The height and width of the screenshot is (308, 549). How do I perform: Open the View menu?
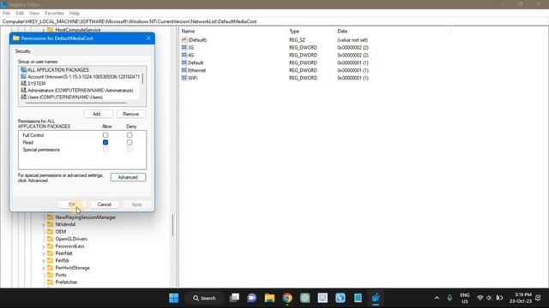[x=34, y=14]
